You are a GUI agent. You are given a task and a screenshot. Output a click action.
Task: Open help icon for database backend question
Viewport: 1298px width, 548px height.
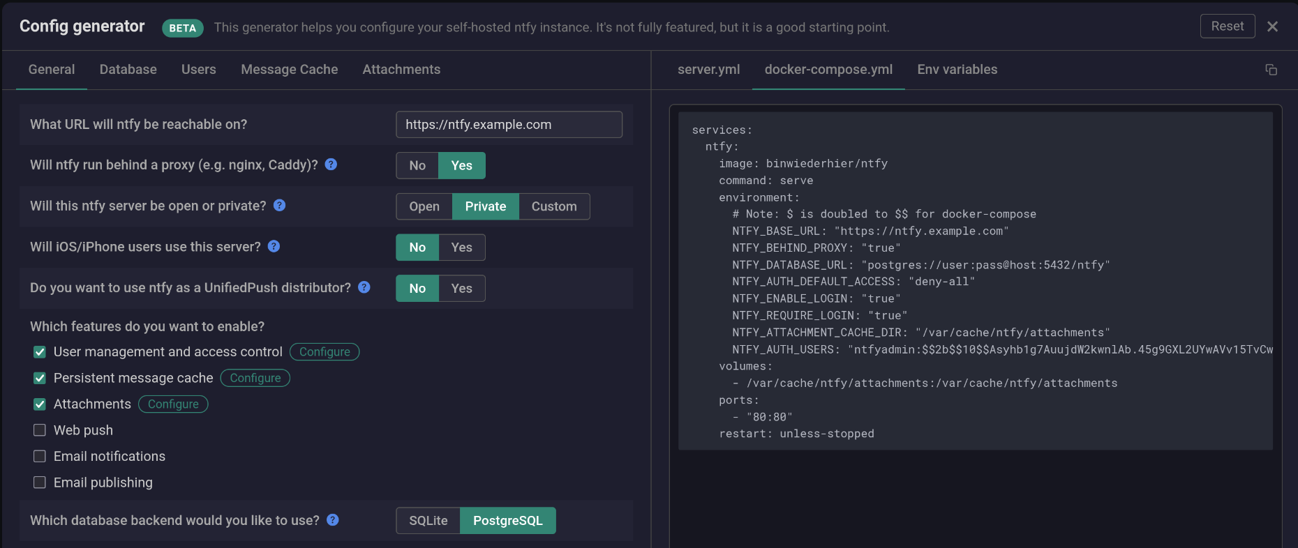tap(333, 519)
